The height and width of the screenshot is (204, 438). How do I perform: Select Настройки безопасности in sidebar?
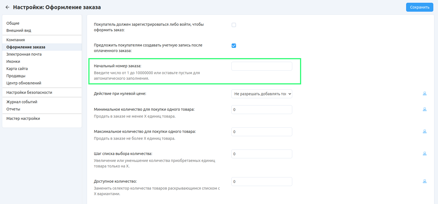[29, 92]
